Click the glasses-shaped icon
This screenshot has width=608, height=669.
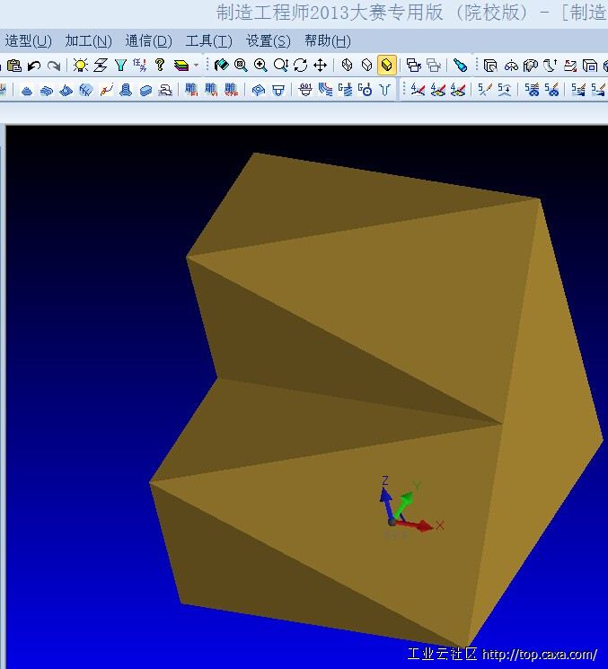pyautogui.click(x=511, y=66)
